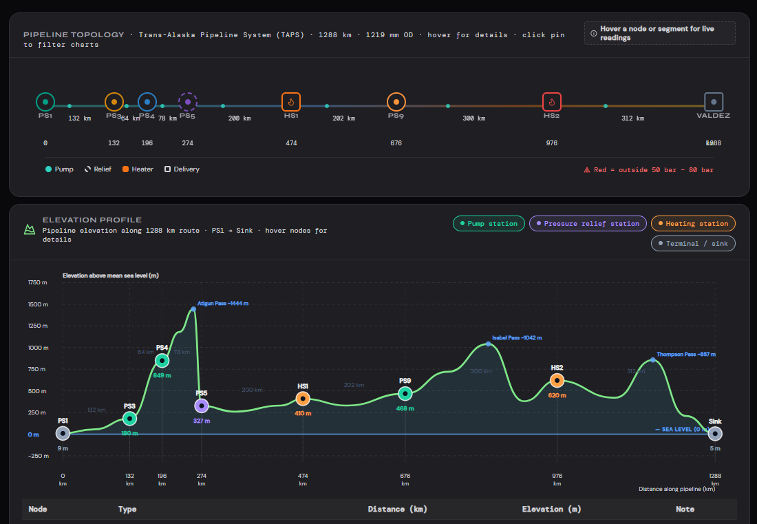Click the Thompson Pass ~857 m label
This screenshot has height=524, width=757.
686,355
